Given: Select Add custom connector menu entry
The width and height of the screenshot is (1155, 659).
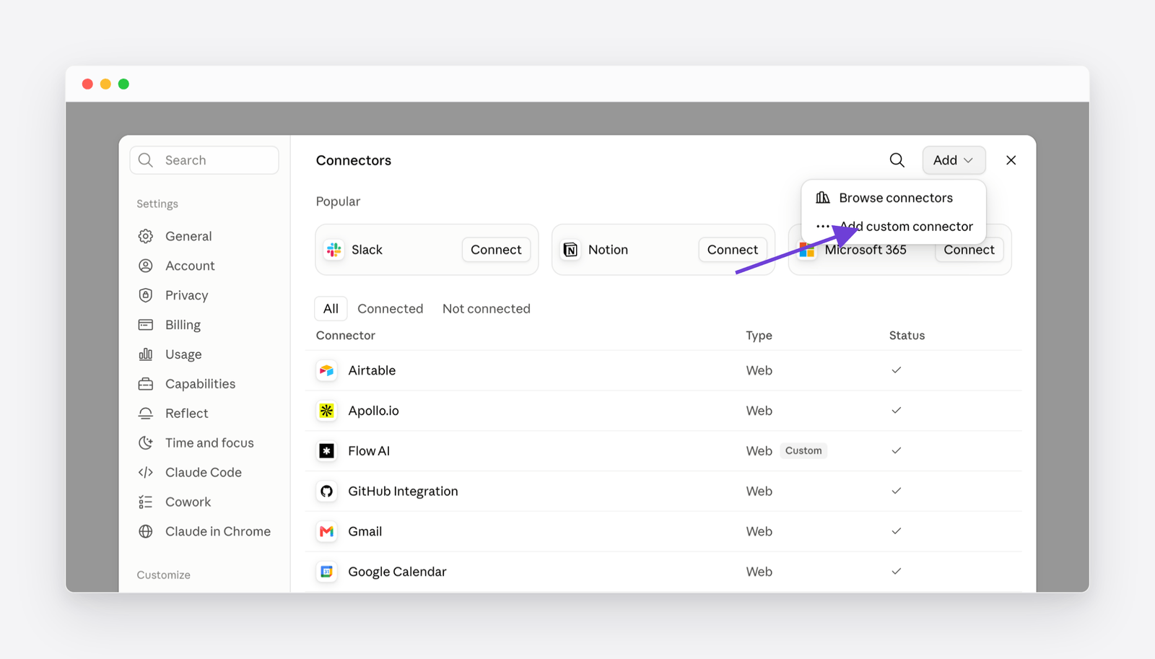Looking at the screenshot, I should [894, 227].
